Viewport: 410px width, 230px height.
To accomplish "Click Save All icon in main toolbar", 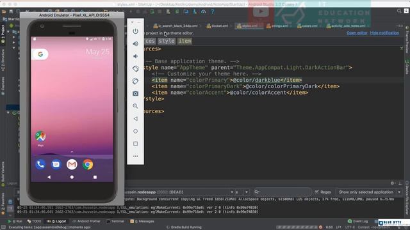I will point(11,11).
